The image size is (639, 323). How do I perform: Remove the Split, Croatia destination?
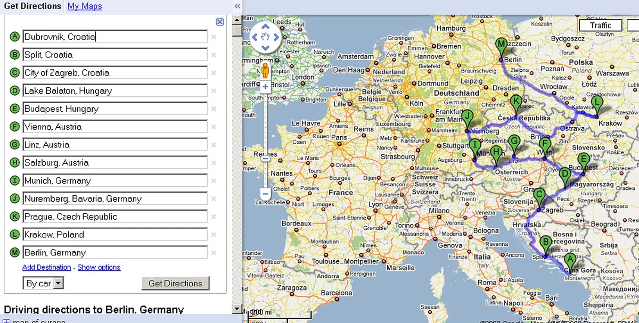[x=214, y=55]
